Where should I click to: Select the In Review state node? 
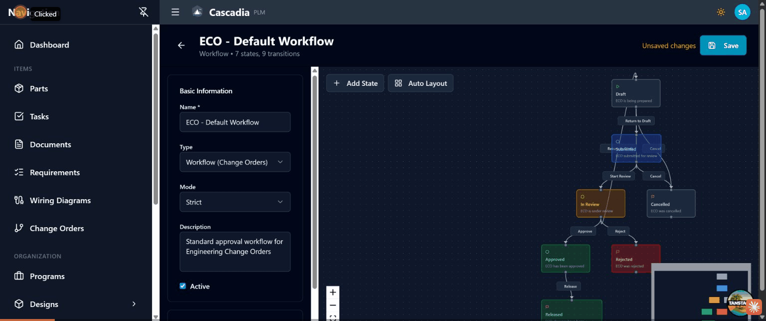tap(600, 204)
